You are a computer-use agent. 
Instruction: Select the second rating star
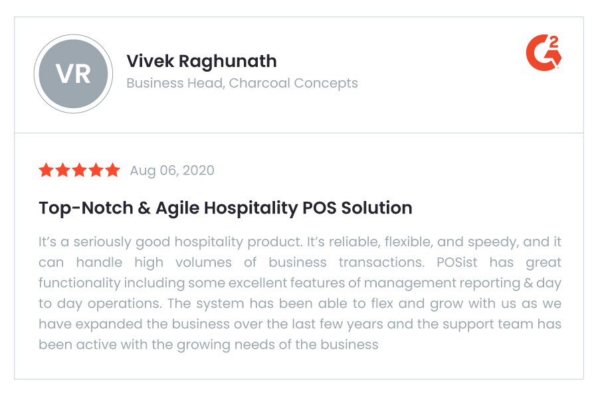62,170
